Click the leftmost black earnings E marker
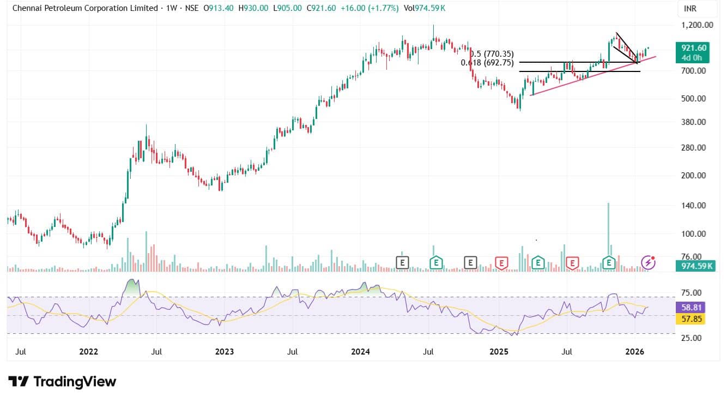727x402 pixels. (402, 262)
